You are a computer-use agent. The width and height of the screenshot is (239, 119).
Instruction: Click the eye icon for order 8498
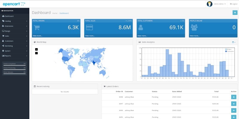coord(233,97)
